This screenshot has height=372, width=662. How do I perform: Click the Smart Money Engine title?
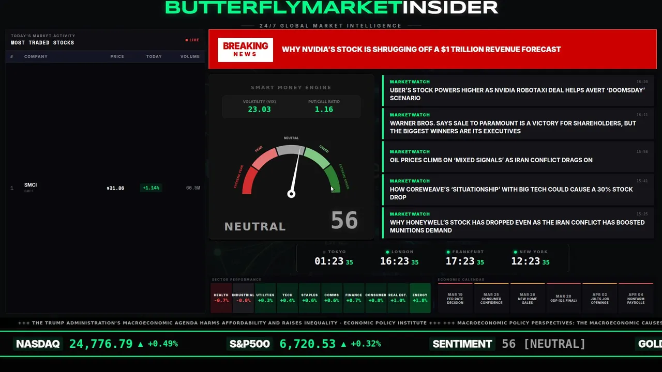291,88
